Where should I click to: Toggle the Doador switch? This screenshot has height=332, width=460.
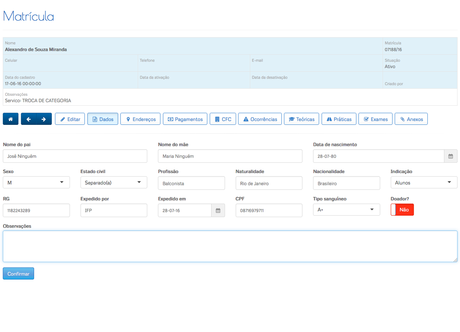402,210
